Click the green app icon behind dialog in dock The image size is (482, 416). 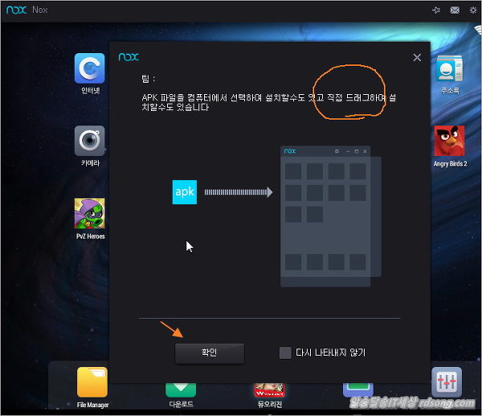click(x=358, y=389)
